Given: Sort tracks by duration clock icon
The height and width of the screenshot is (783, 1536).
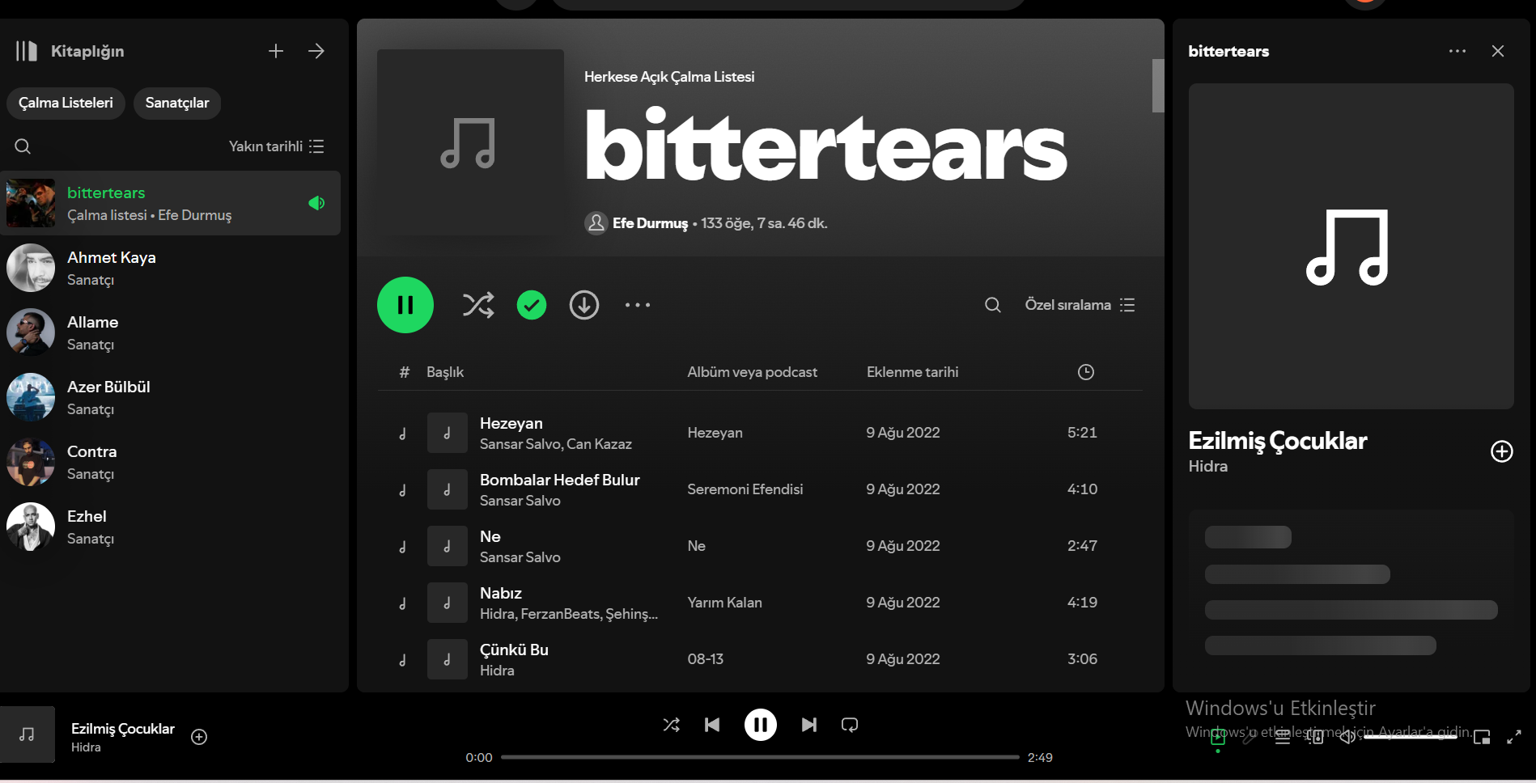Looking at the screenshot, I should [1086, 372].
